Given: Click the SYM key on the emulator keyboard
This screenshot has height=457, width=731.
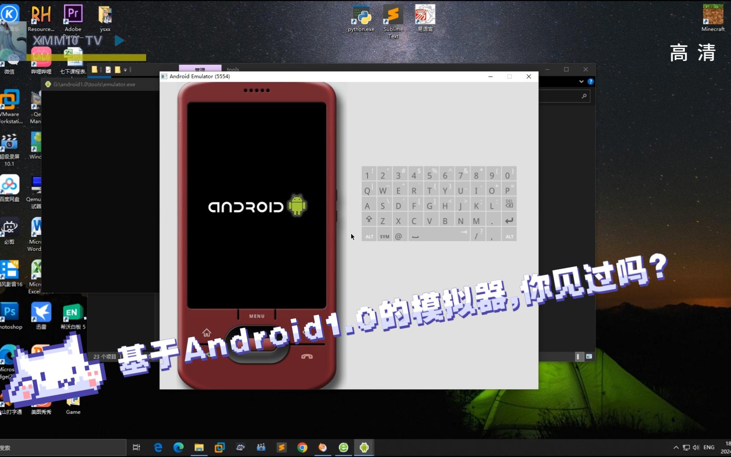Looking at the screenshot, I should (385, 235).
